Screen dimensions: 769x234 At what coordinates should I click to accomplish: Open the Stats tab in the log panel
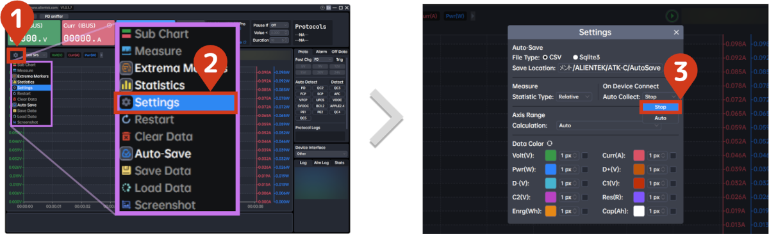point(339,163)
